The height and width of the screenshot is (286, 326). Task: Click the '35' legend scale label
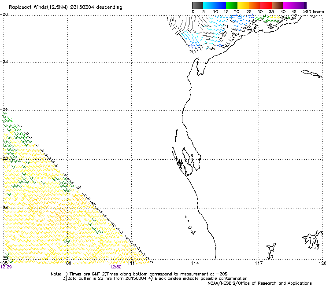(x=271, y=11)
